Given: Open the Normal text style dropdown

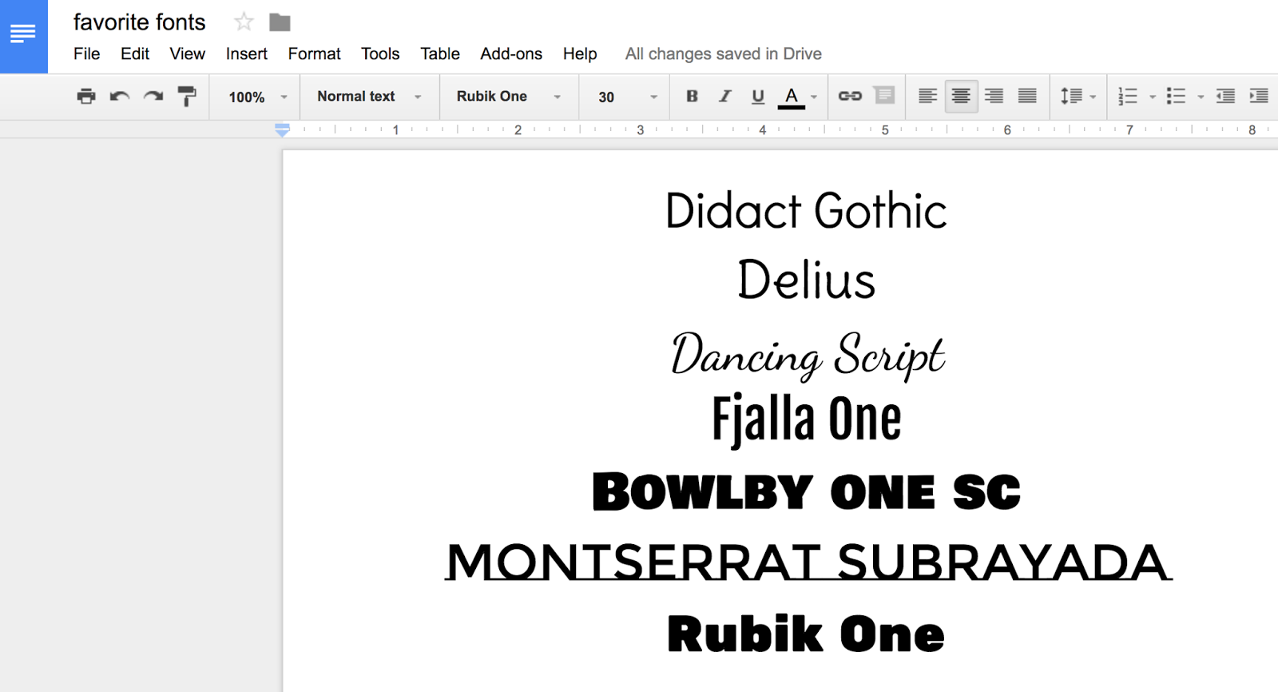Looking at the screenshot, I should [369, 97].
